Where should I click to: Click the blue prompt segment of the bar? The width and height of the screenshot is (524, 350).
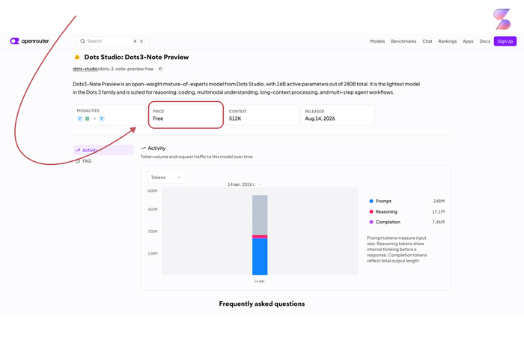coord(260,256)
